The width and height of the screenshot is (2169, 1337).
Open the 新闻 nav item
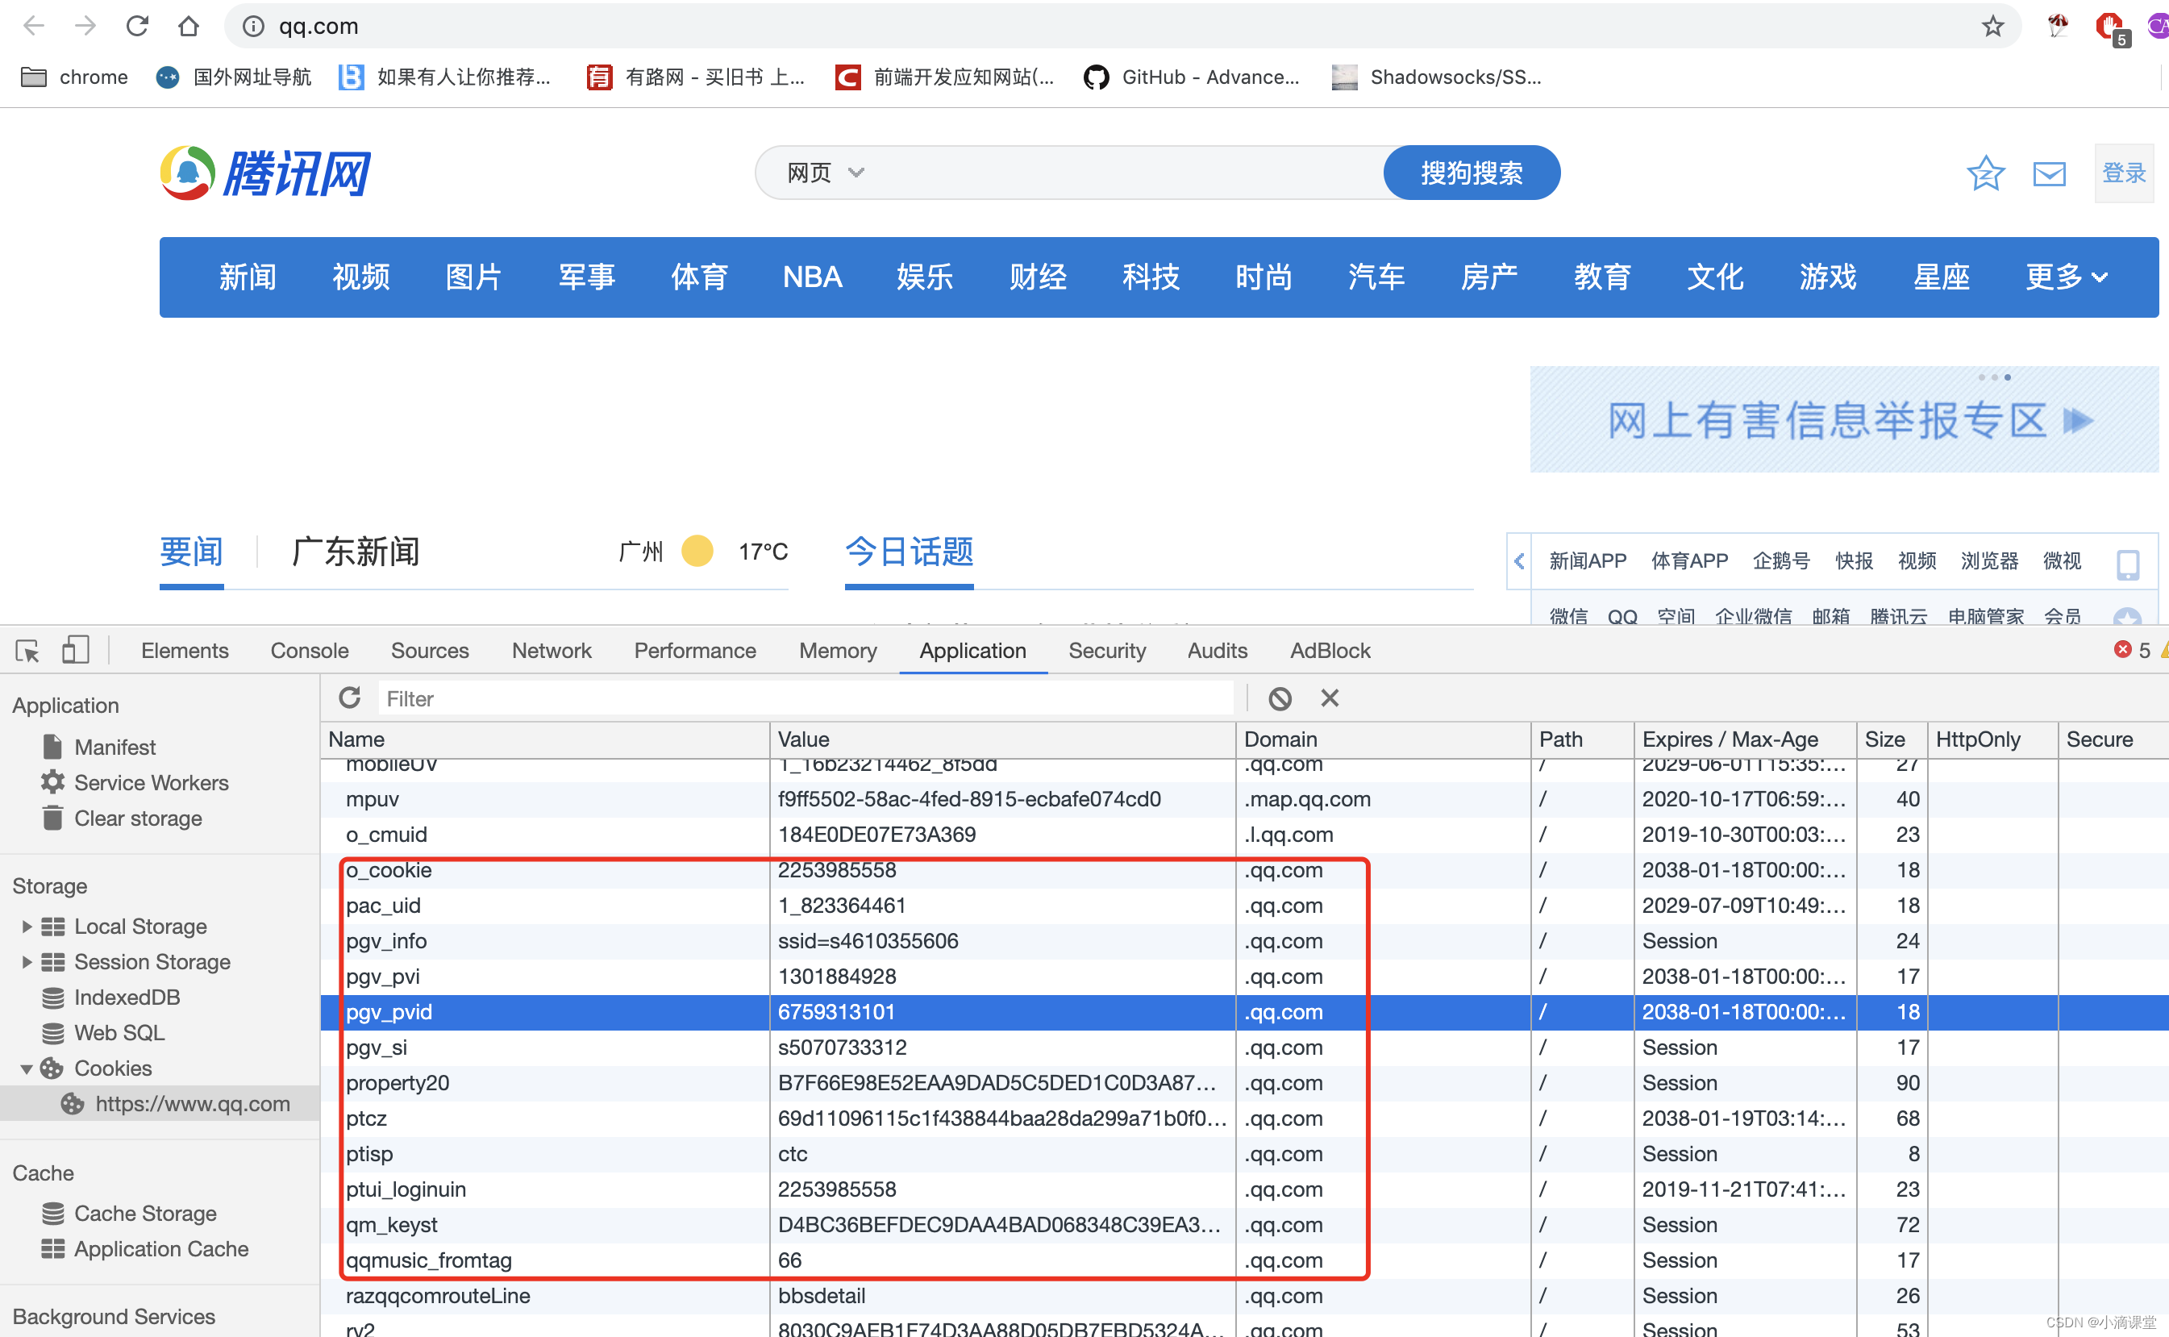(x=248, y=277)
